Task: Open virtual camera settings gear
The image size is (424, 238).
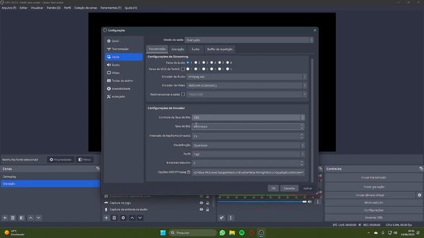Action: coord(419,195)
